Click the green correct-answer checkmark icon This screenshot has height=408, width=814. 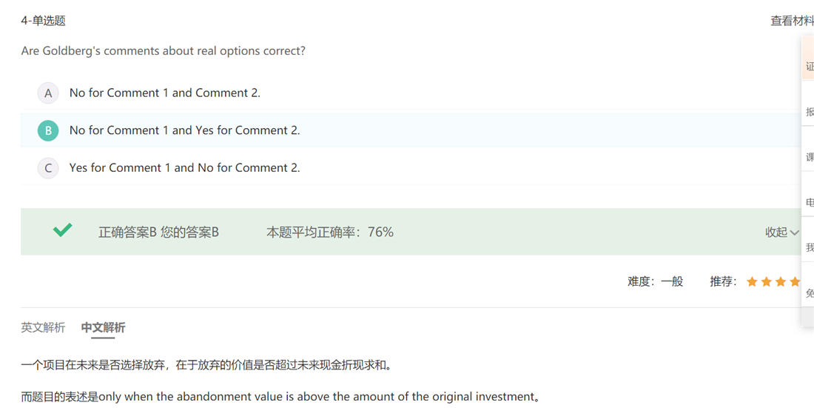click(63, 230)
